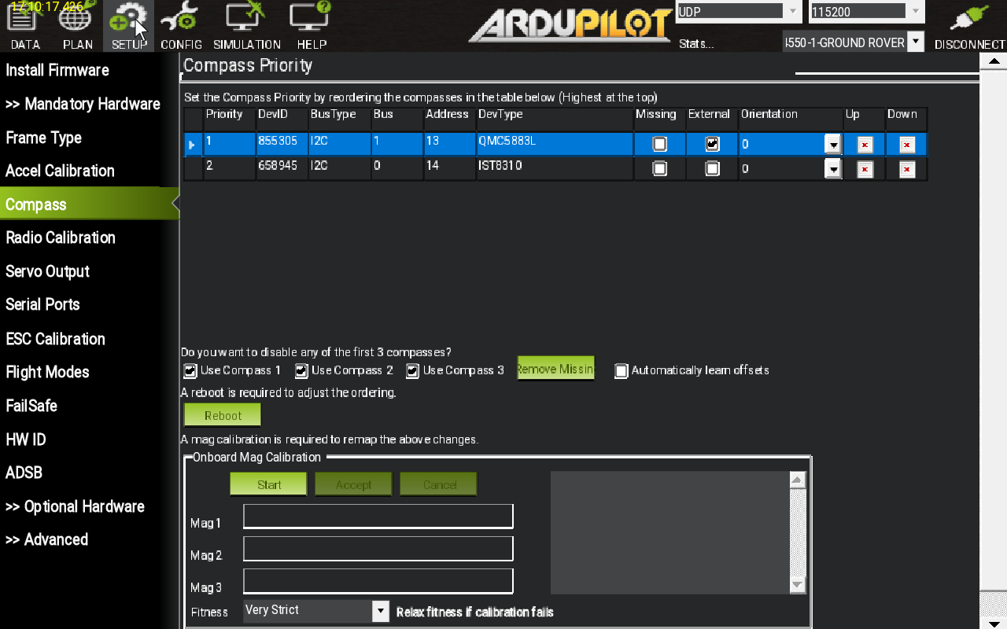This screenshot has width=1007, height=629.
Task: Disable Use Compass 3 checkbox
Action: click(x=412, y=370)
